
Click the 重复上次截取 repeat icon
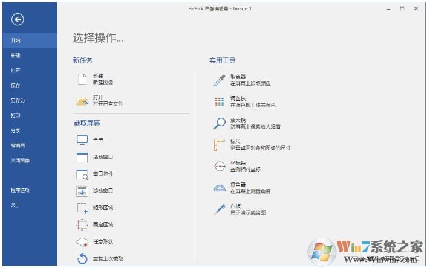click(82, 258)
